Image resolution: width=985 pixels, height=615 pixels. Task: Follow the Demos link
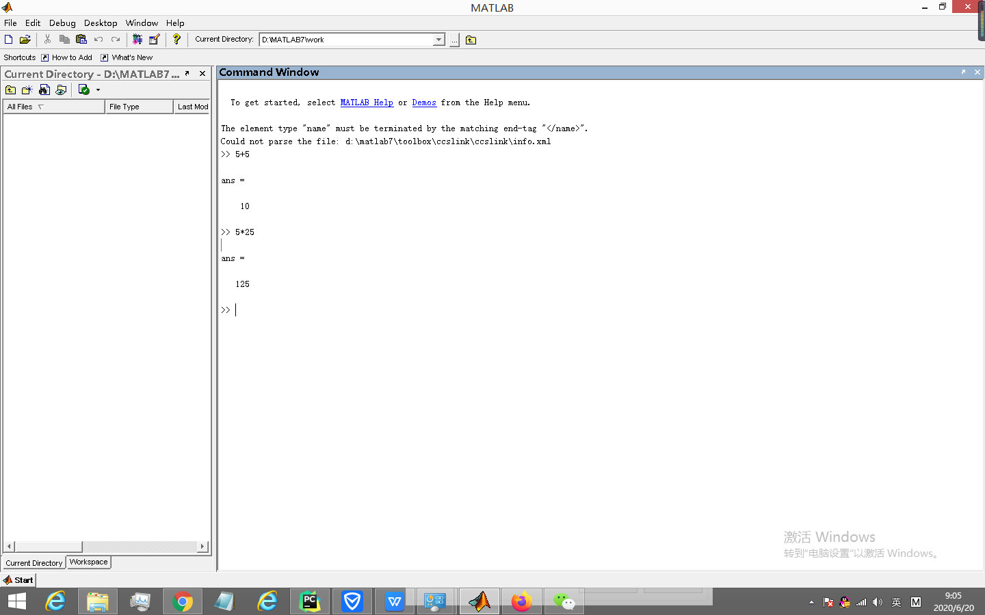click(424, 102)
